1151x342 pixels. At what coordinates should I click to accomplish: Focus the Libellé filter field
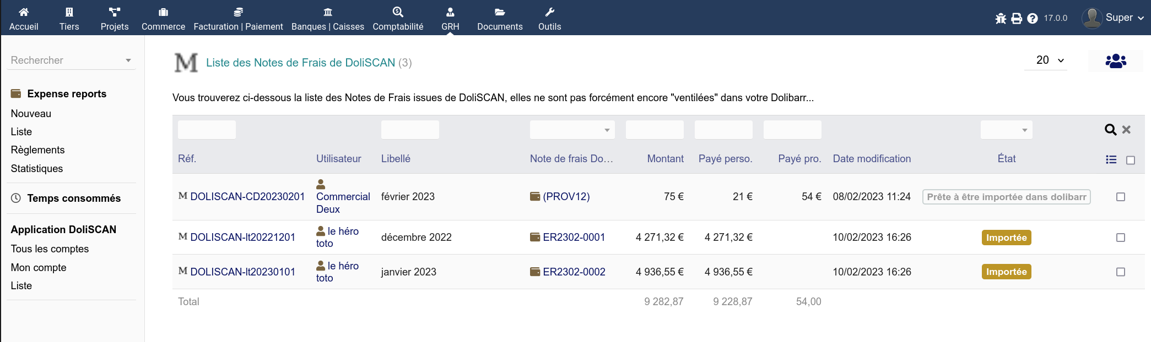click(410, 130)
